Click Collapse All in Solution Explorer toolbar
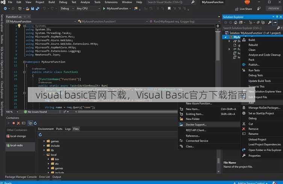The width and height of the screenshot is (283, 184). tap(258, 23)
